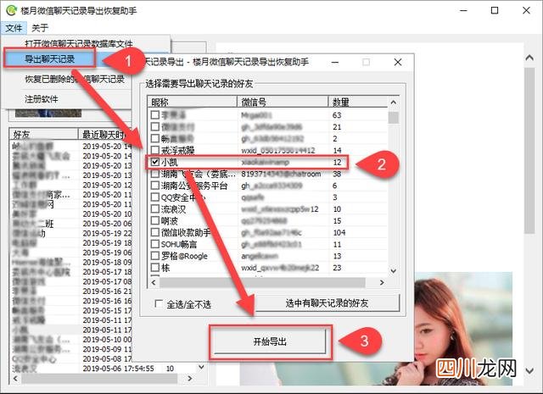Viewport: 543px width, 394px height.
Task: Click right panel scroll-down arrow
Action: 529,371
